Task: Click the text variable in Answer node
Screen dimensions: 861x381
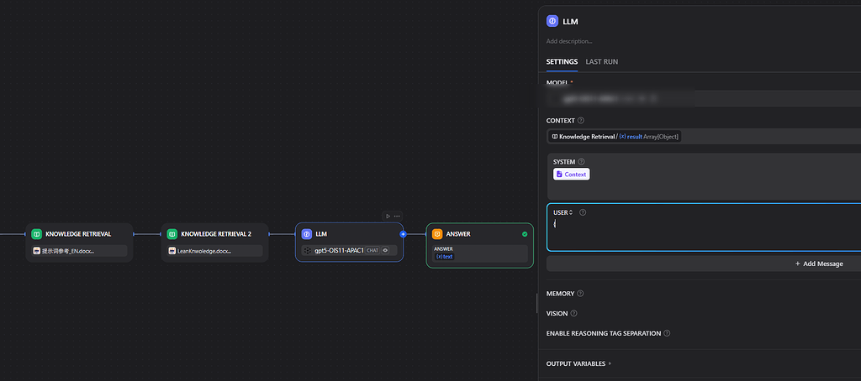Action: click(x=445, y=256)
